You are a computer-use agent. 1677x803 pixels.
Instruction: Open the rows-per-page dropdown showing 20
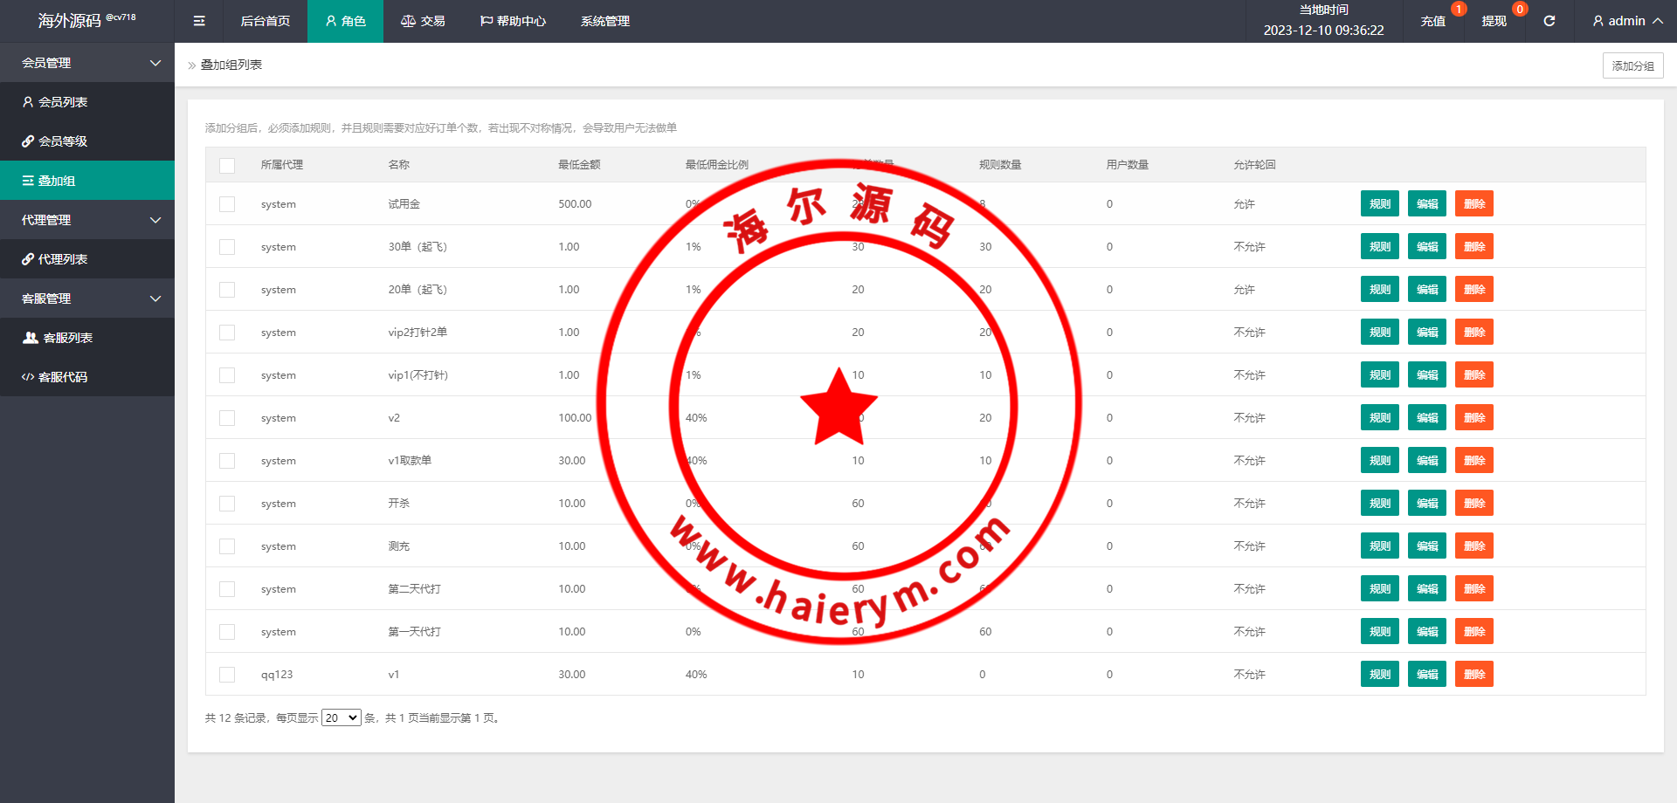click(x=341, y=717)
